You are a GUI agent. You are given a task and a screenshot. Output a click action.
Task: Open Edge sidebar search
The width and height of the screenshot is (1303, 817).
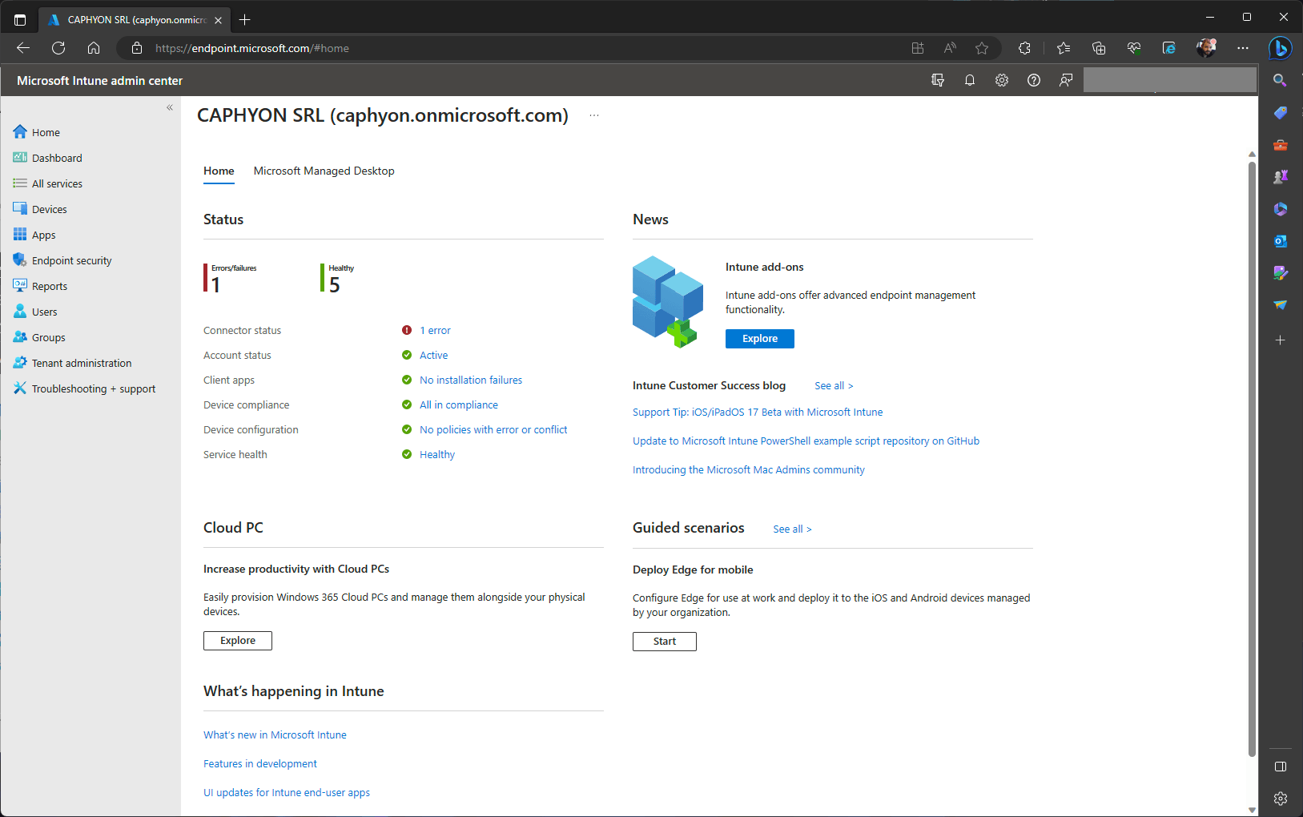click(x=1280, y=80)
